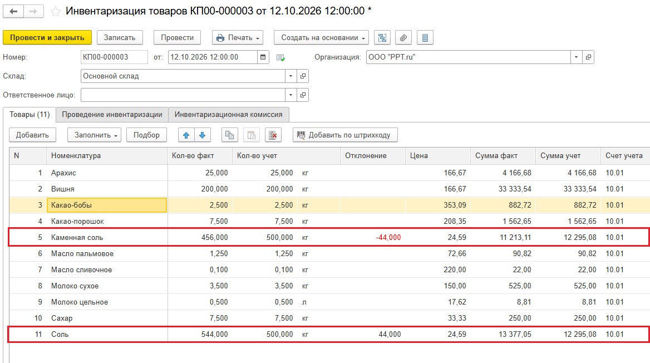
Task: Open the Организация record with the open-form icon
Action: click(588, 57)
